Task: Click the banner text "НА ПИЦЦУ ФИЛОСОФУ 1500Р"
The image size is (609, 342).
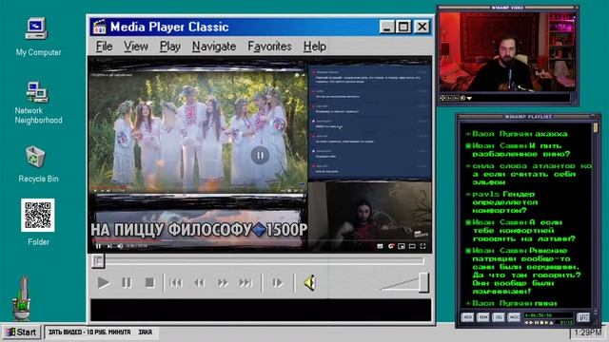Action: click(x=199, y=230)
